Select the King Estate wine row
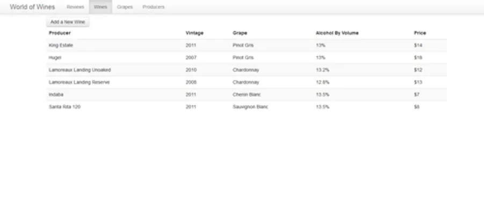This screenshot has height=214, width=484. click(61, 45)
